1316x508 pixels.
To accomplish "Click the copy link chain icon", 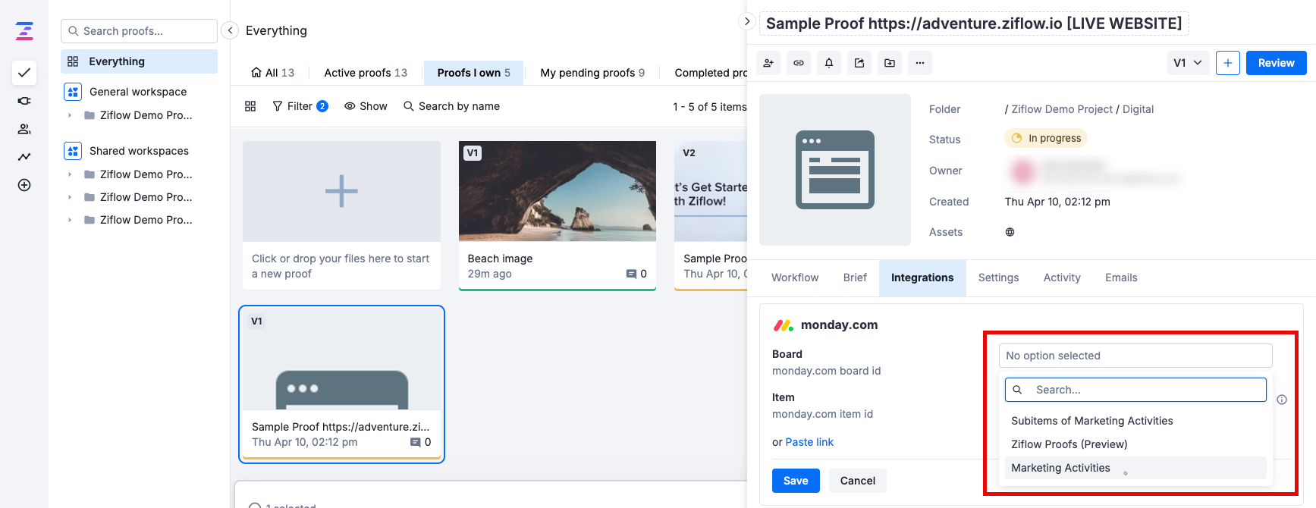I will tap(799, 63).
